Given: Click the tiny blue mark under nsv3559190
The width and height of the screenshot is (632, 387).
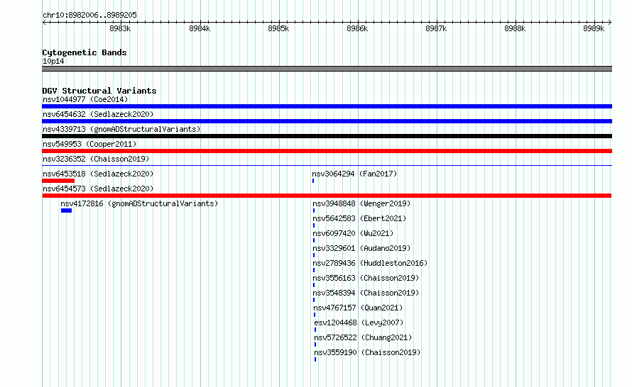Looking at the screenshot, I should click(x=315, y=359).
